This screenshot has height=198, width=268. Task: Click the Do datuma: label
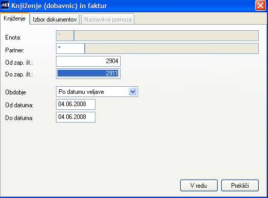point(19,118)
